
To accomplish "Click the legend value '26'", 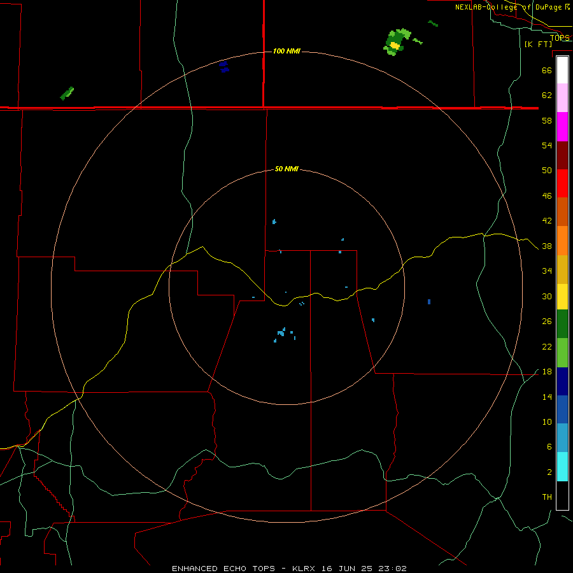I will coord(547,322).
